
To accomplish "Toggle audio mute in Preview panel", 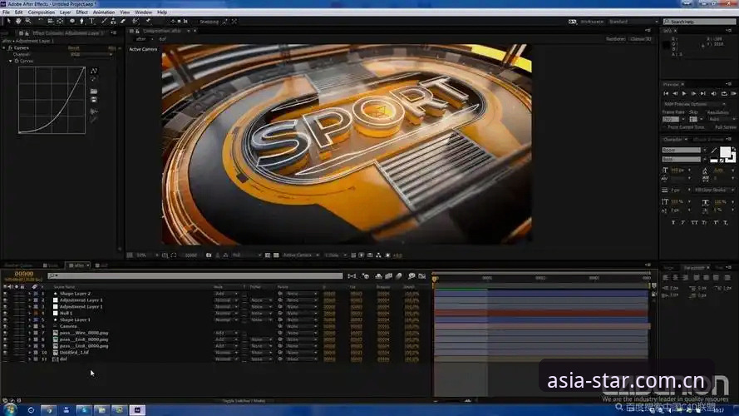I will [x=713, y=94].
